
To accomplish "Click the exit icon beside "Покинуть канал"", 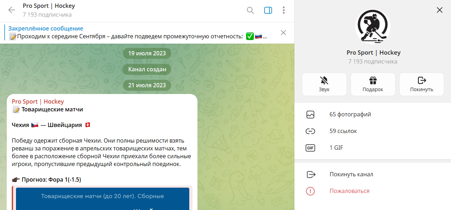I will [x=311, y=175].
